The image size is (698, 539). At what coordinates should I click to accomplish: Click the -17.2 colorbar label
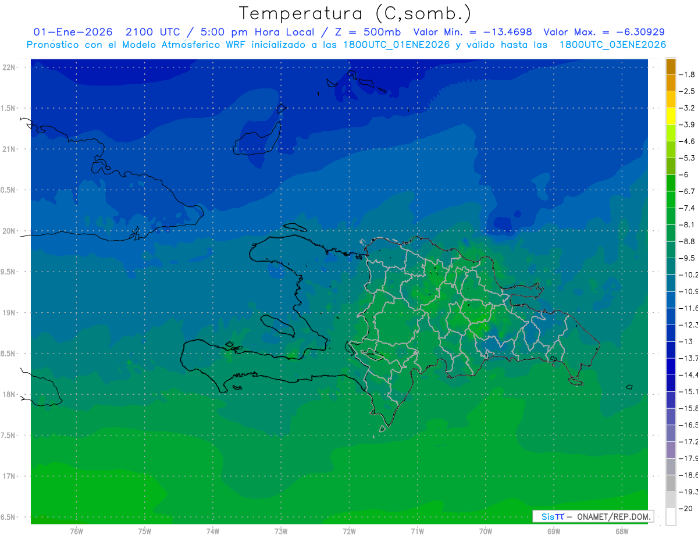click(x=688, y=442)
